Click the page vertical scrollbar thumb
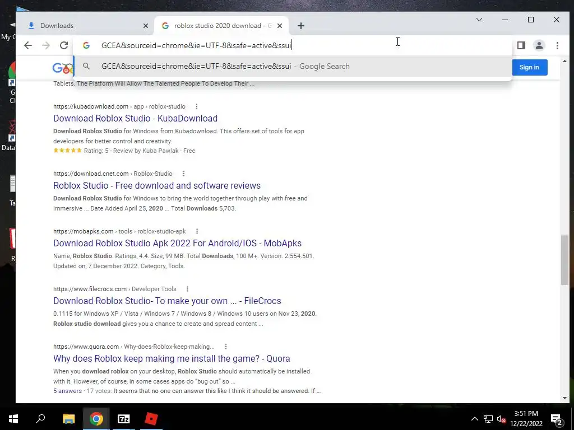 (564, 260)
